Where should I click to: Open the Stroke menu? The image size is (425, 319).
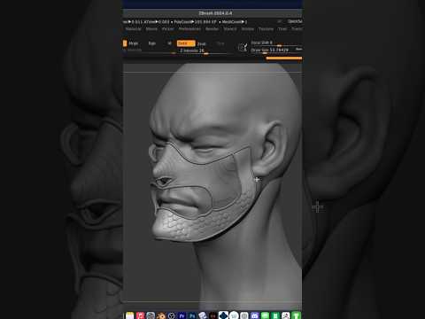(x=248, y=29)
